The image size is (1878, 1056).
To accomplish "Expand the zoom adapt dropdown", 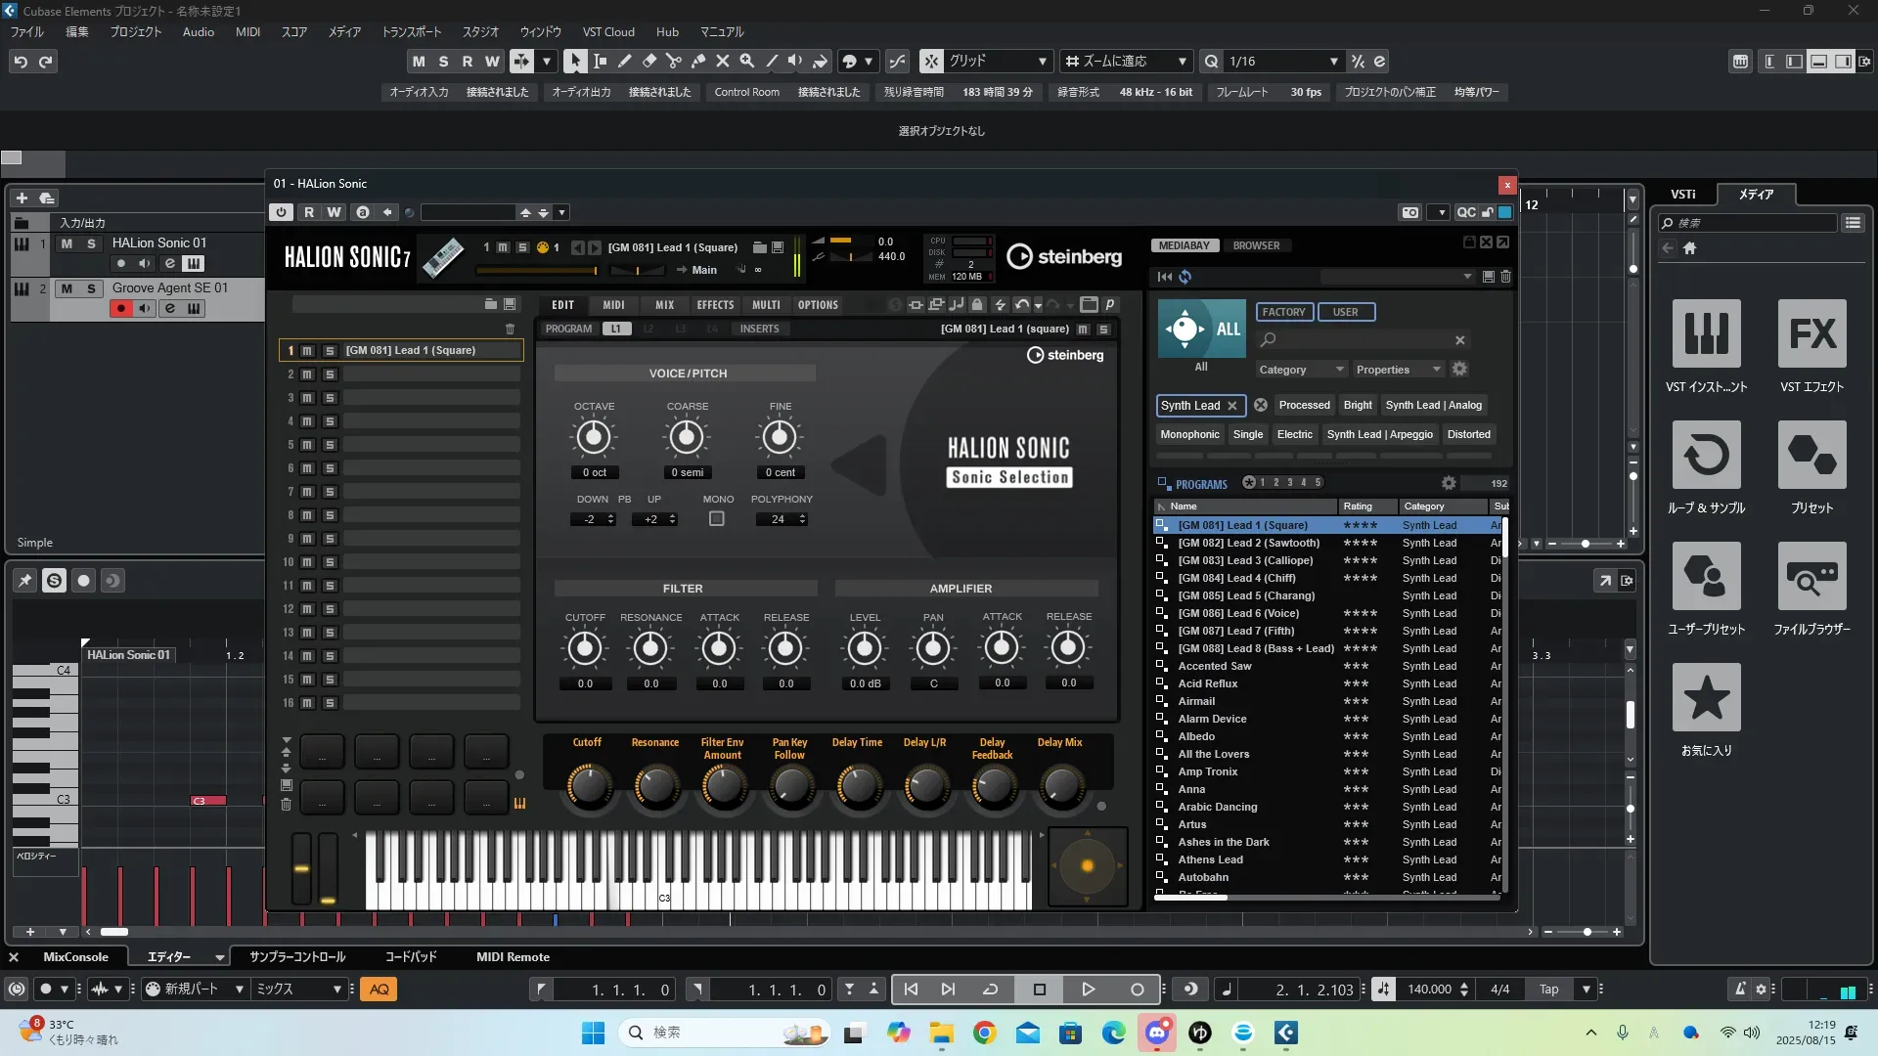I will click(x=1182, y=62).
